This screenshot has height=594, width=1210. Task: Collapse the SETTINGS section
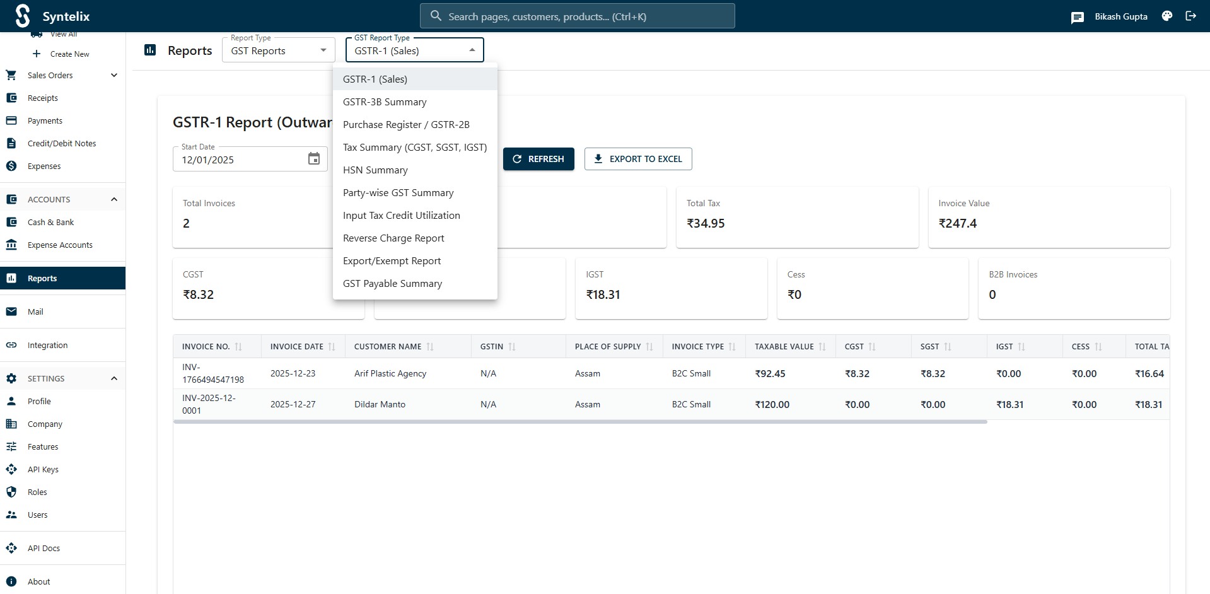pyautogui.click(x=114, y=378)
